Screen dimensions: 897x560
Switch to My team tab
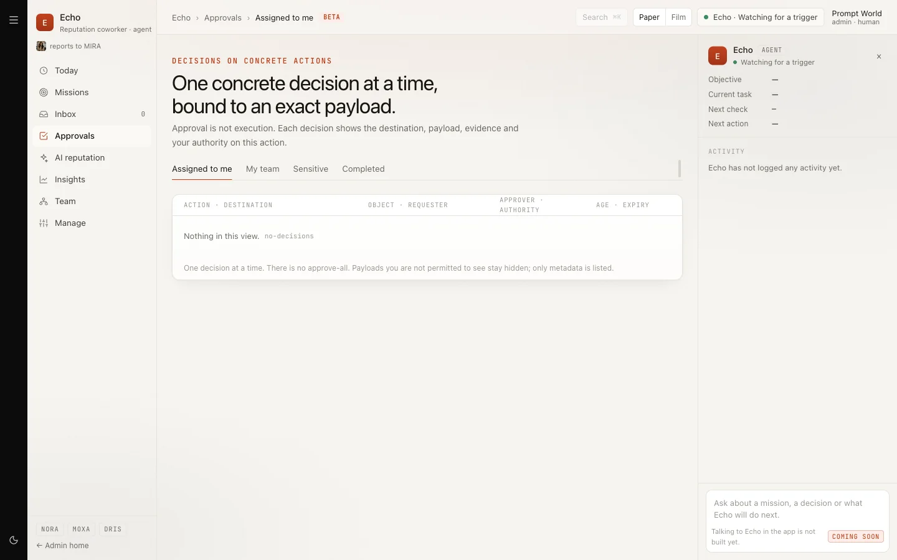(262, 169)
